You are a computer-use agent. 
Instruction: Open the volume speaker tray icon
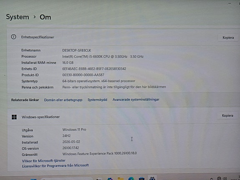coord(225,178)
